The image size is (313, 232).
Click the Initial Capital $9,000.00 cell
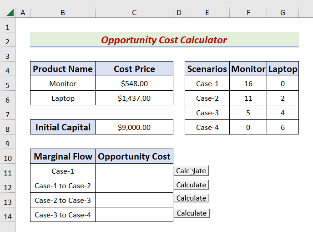(x=134, y=127)
